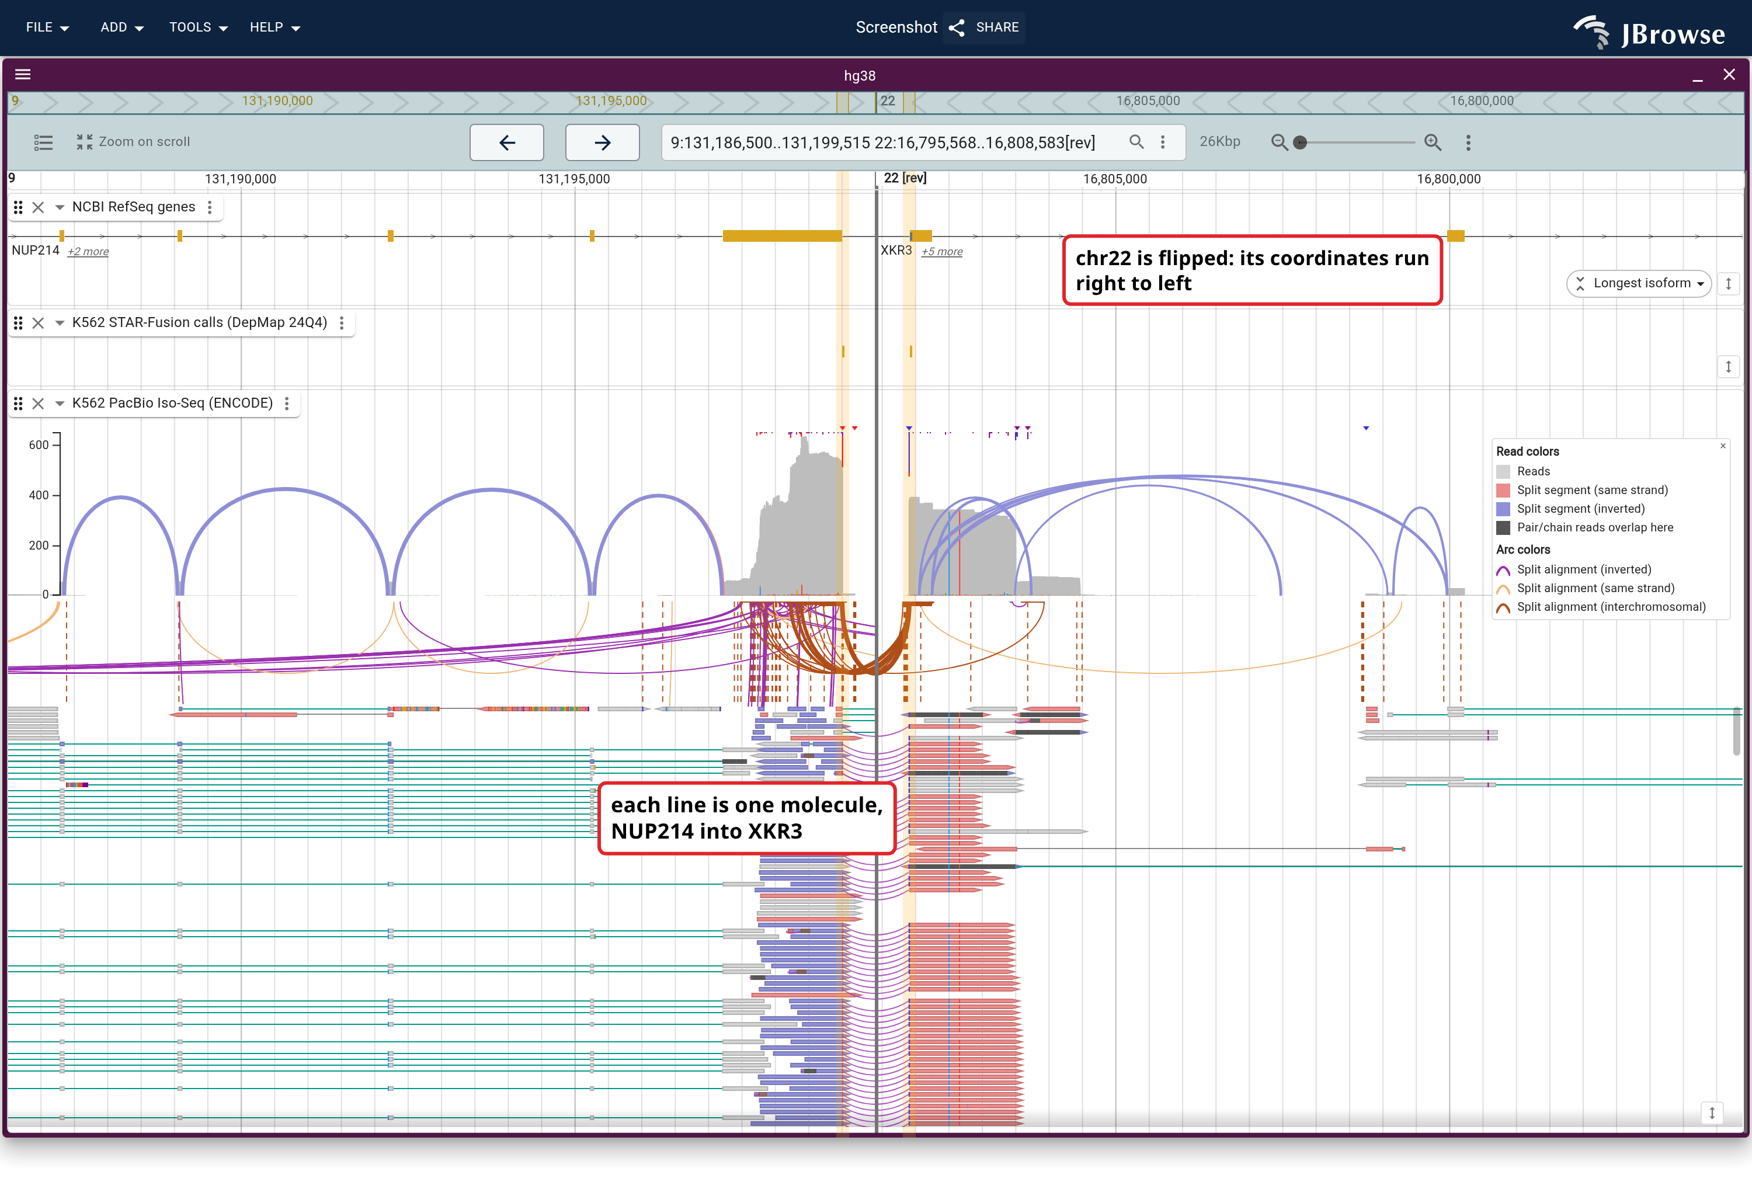This screenshot has height=1203, width=1752.
Task: Grab drag handle of K562 STAR-Fusion calls track
Action: (18, 322)
